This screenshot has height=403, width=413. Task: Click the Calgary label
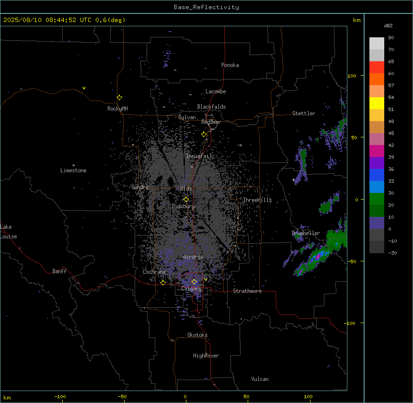pos(192,289)
